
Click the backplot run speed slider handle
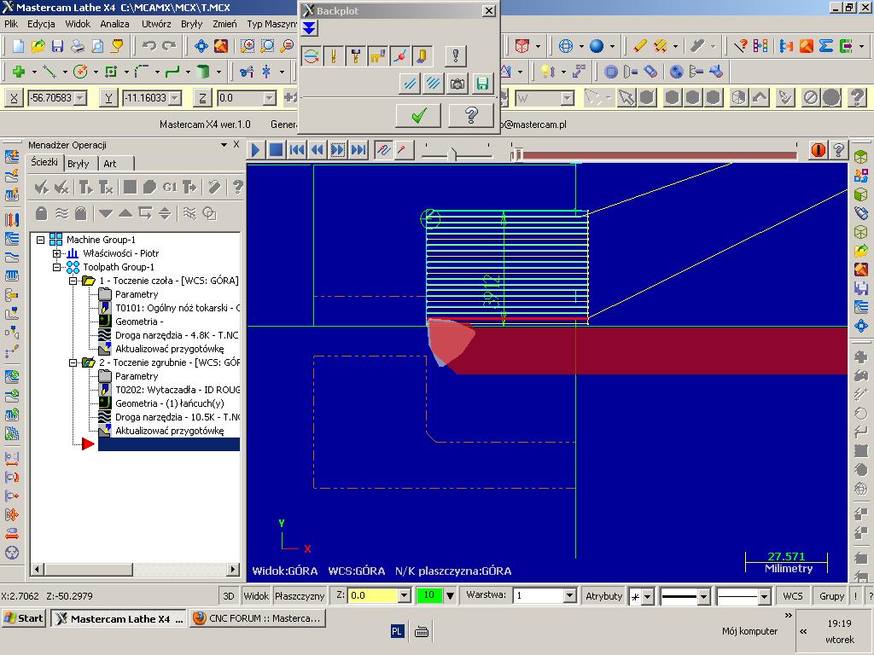[x=452, y=154]
